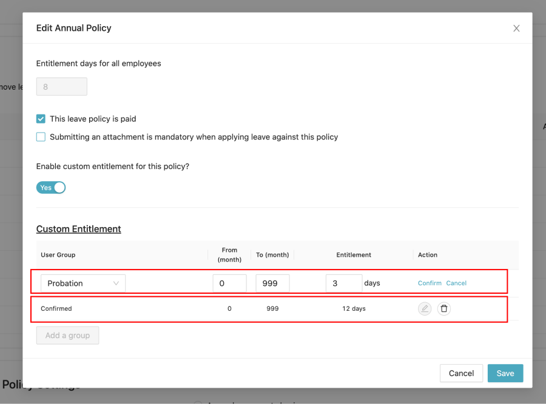Click the 'User Group' column header
The height and width of the screenshot is (404, 546).
(58, 255)
